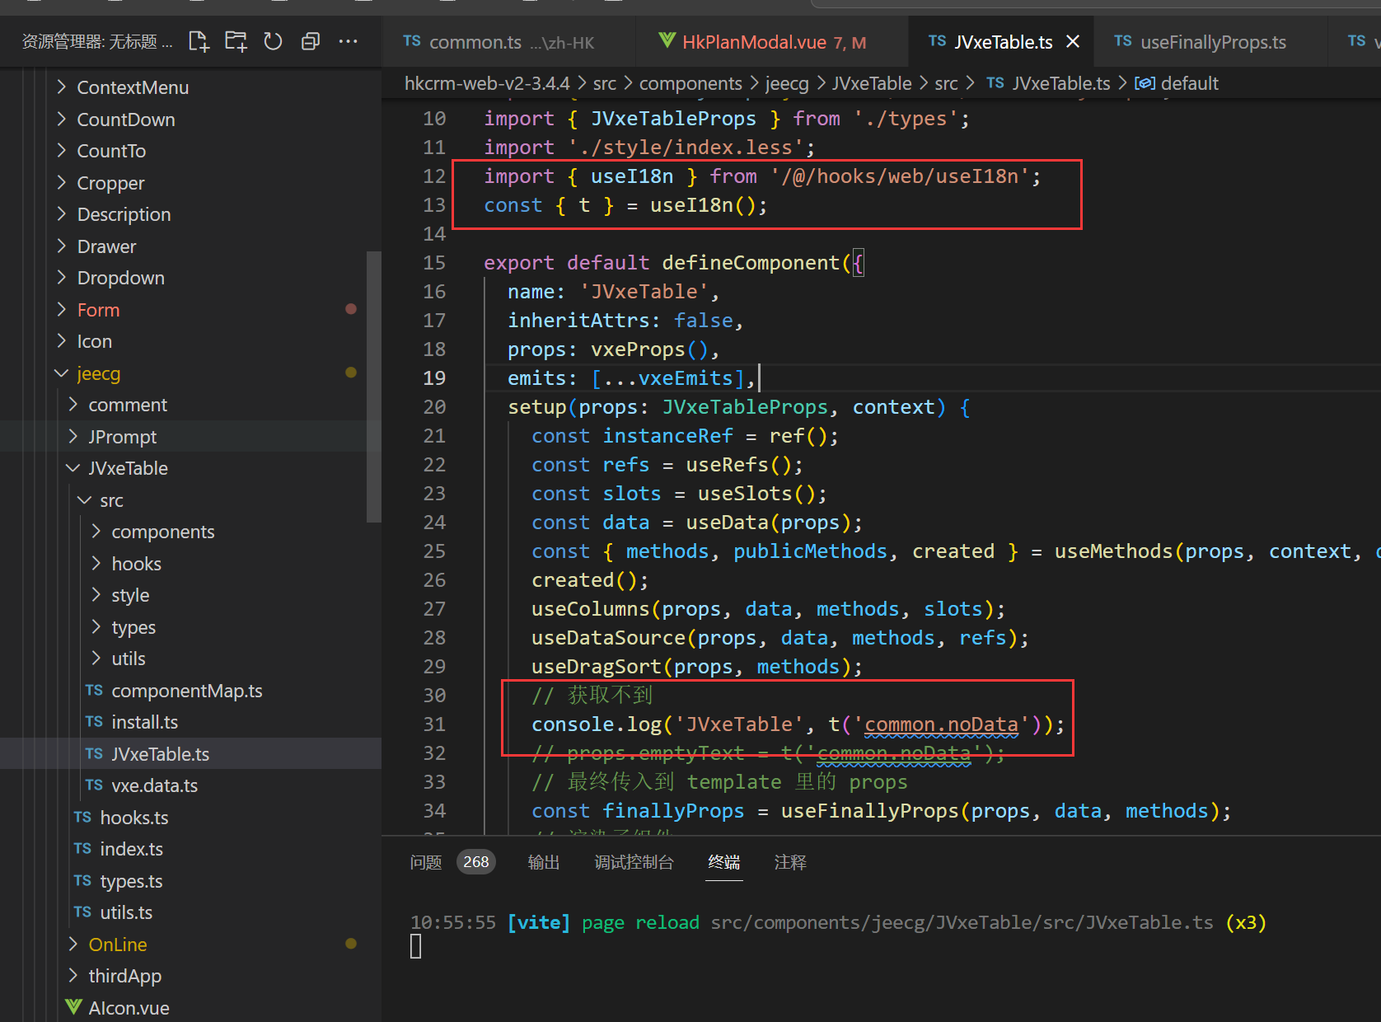Screen dimensions: 1381x1022
Task: Click the Vue icon on HkPlanModal.vue tab
Action: point(666,41)
